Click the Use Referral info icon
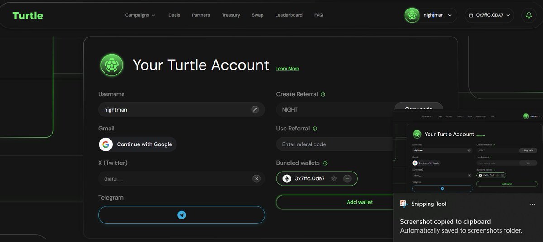 (x=315, y=129)
